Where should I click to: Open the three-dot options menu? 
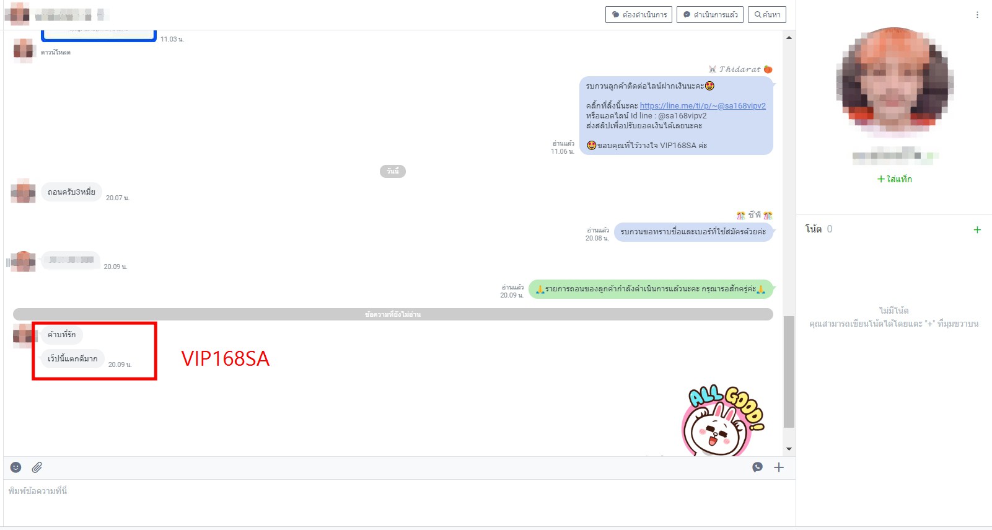click(x=977, y=15)
